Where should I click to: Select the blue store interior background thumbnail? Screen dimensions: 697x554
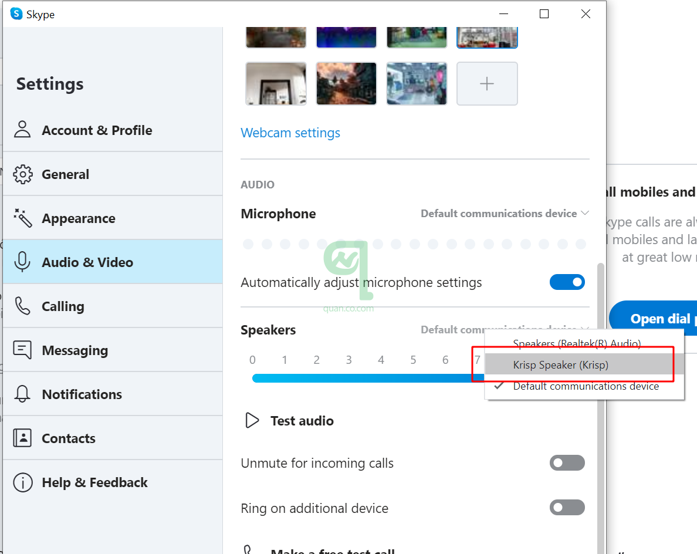tap(417, 83)
